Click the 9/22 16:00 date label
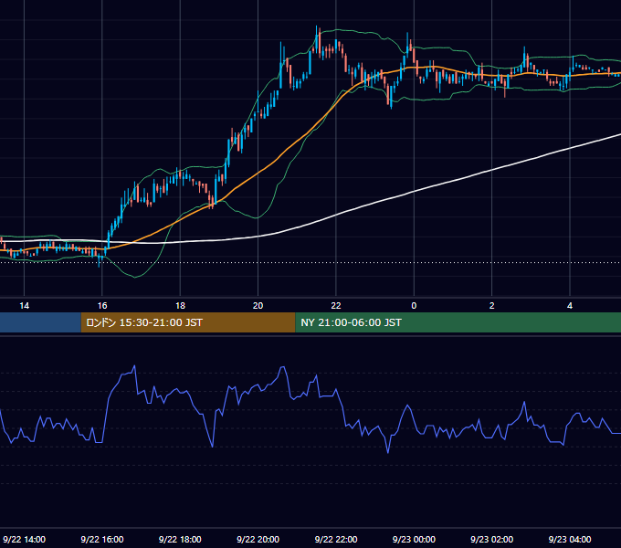 click(x=102, y=539)
